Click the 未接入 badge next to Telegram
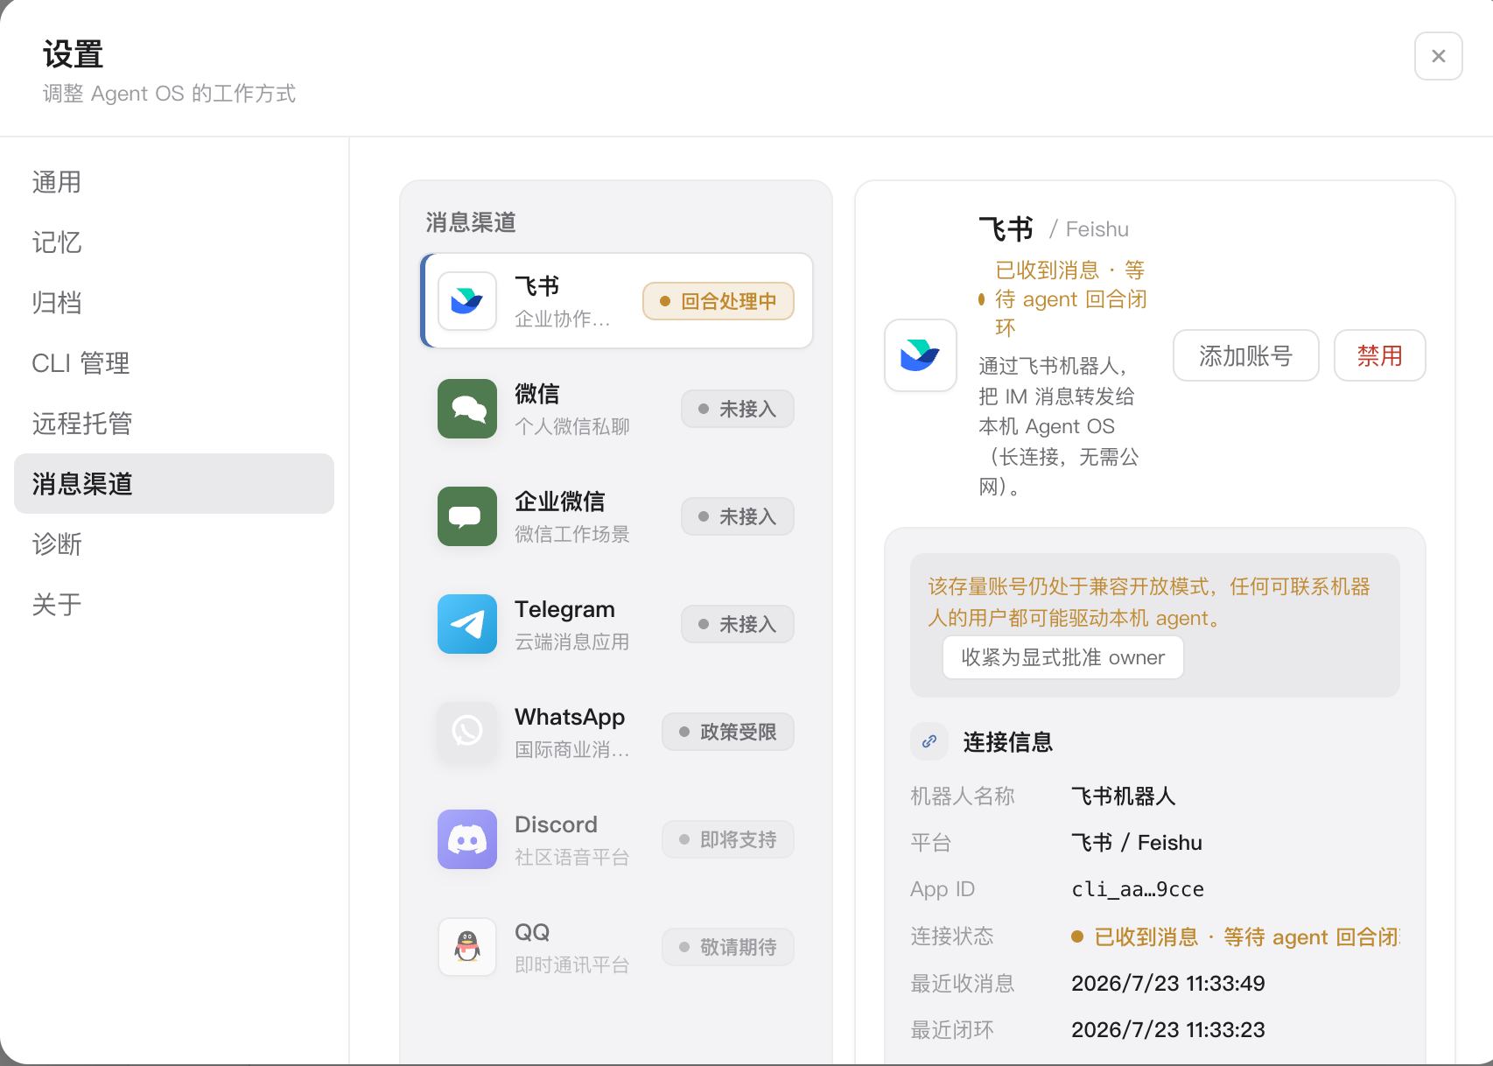The width and height of the screenshot is (1493, 1066). coord(738,624)
